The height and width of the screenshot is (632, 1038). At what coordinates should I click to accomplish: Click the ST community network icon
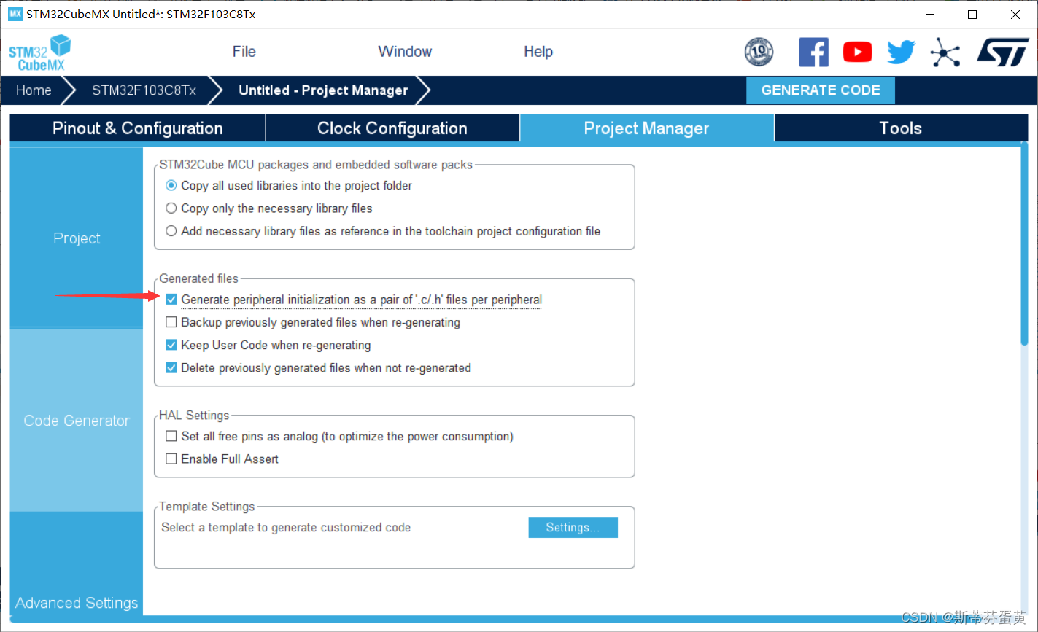coord(945,52)
